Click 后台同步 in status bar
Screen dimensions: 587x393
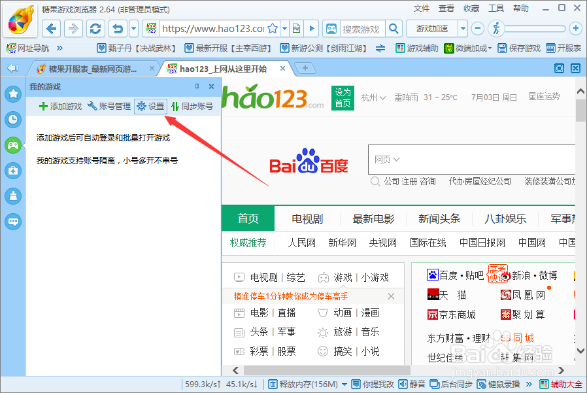point(451,384)
